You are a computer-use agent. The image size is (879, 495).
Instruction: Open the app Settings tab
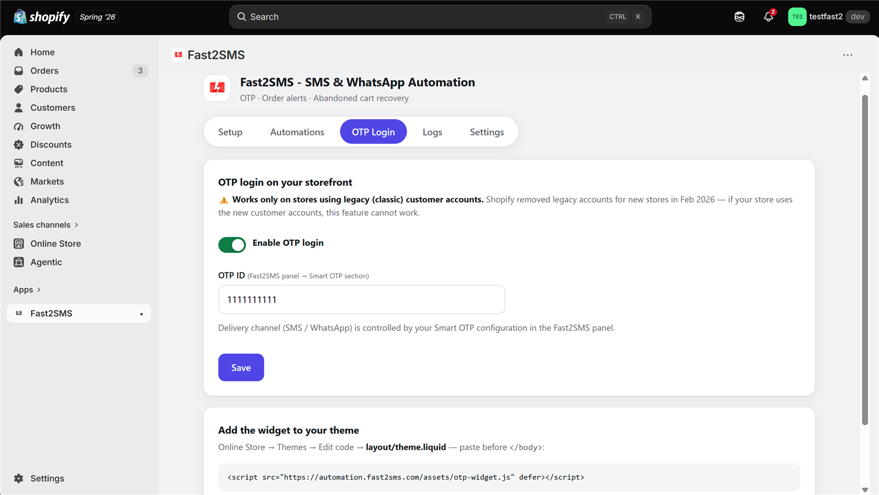[487, 132]
